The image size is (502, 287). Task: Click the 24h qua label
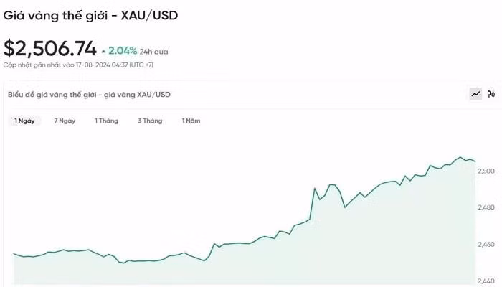pos(153,52)
